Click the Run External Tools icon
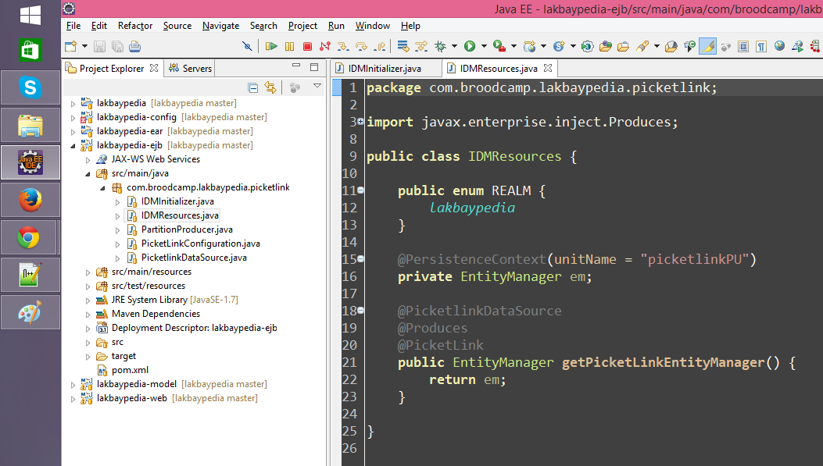Viewport: 823px width, 466px height. click(499, 46)
